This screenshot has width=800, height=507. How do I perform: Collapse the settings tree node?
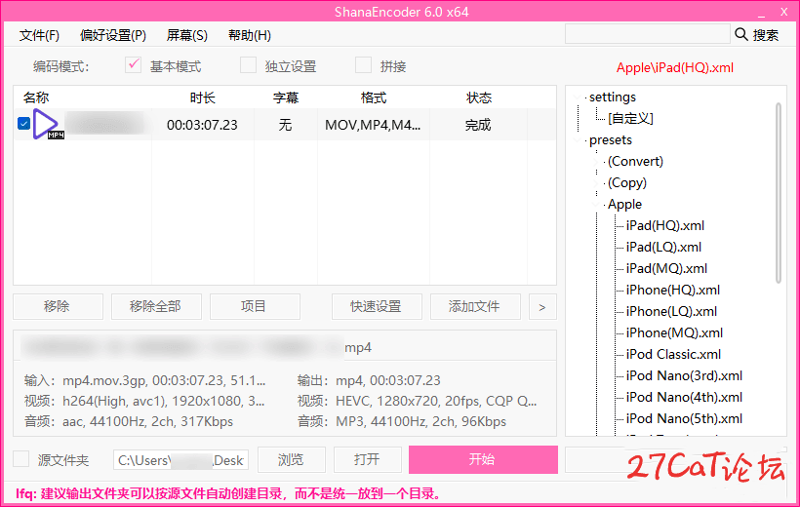point(579,97)
